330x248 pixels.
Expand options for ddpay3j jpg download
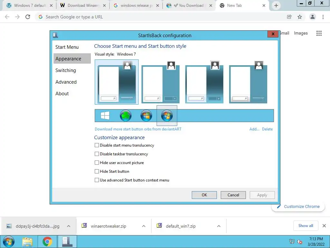[69, 226]
